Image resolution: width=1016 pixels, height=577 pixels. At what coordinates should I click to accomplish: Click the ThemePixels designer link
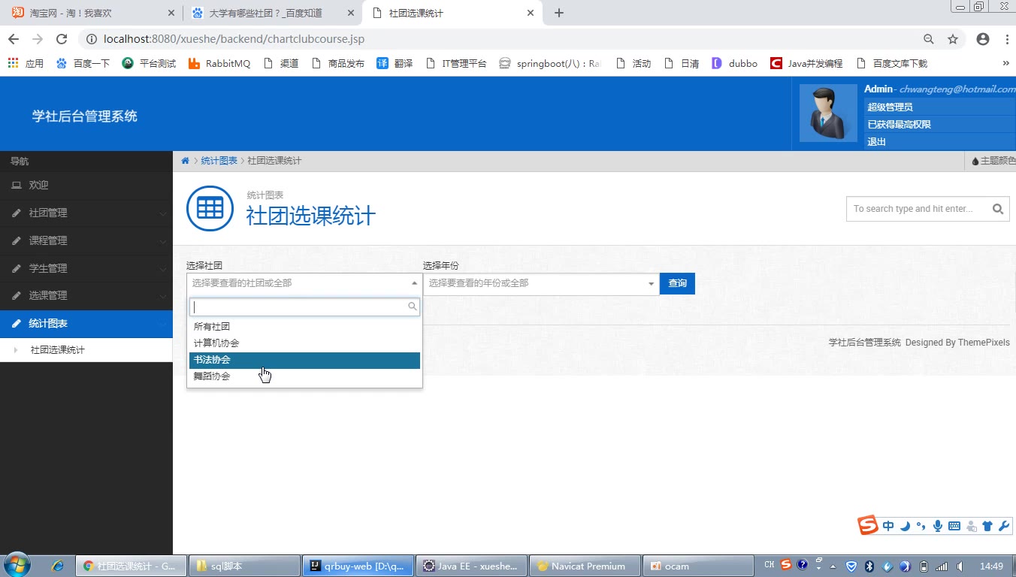983,343
